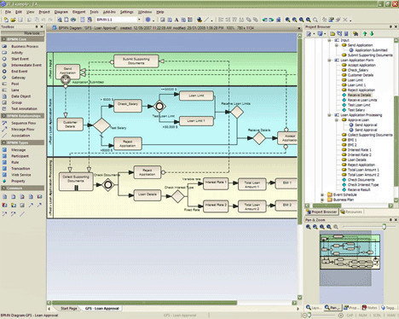Open the Settings menu

(126, 12)
